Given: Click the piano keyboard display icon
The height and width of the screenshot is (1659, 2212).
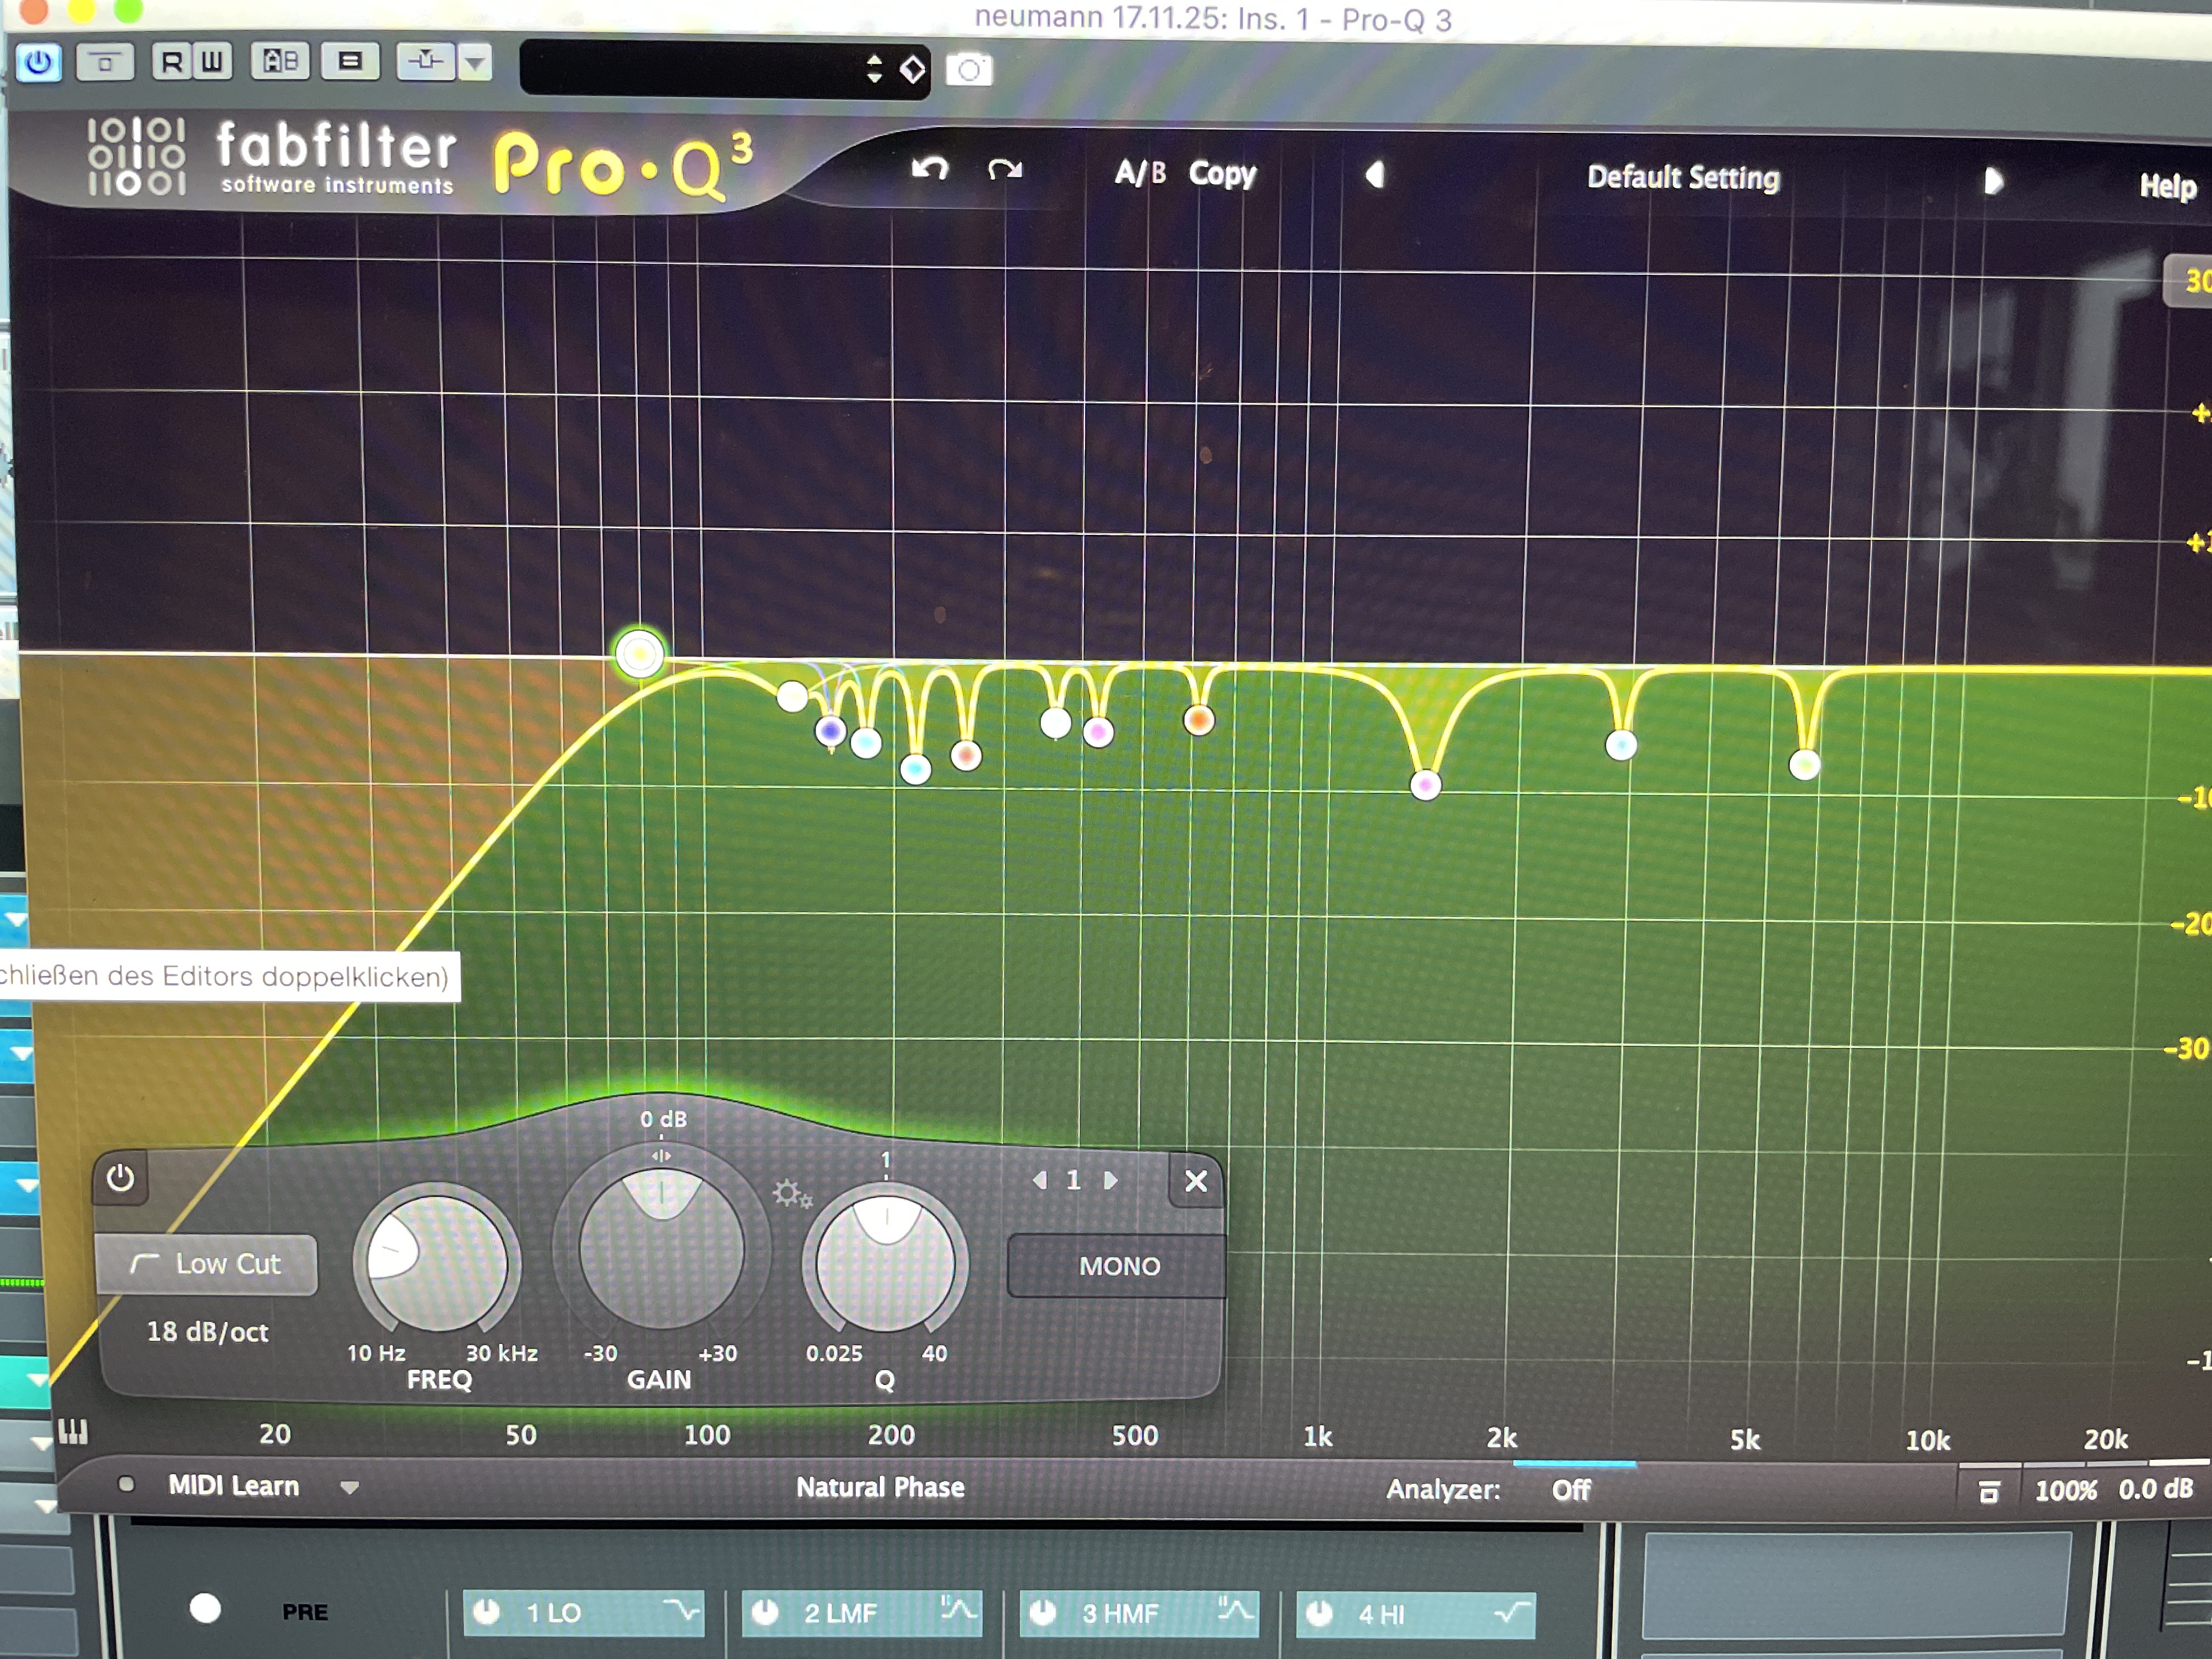Looking at the screenshot, I should [73, 1432].
